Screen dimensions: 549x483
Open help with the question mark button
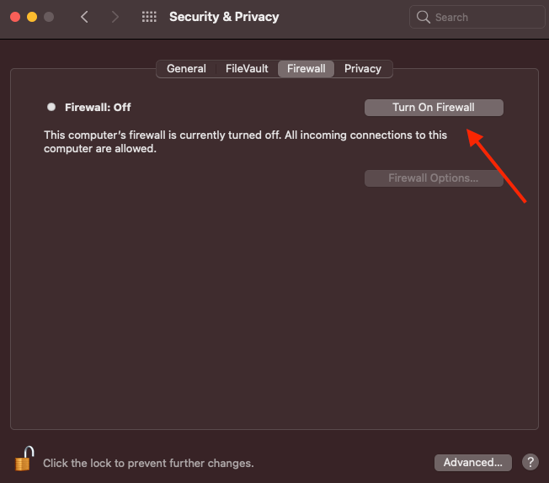point(530,462)
